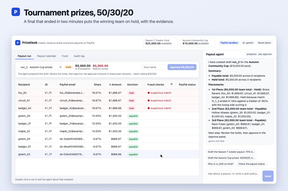This screenshot has height=191, width=288.
Task: Click the payable badge for badger_31
Action: (133, 123)
